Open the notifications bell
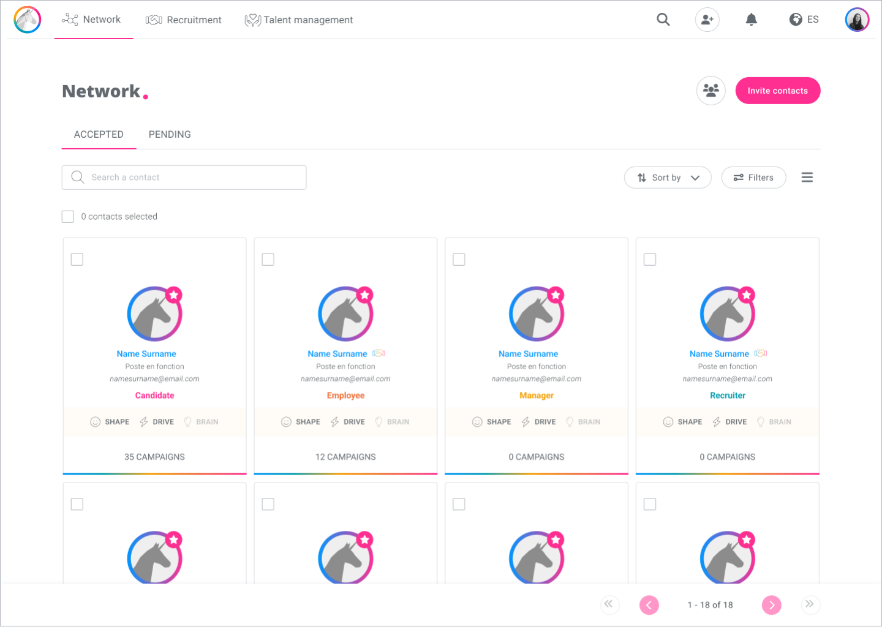 click(x=752, y=20)
